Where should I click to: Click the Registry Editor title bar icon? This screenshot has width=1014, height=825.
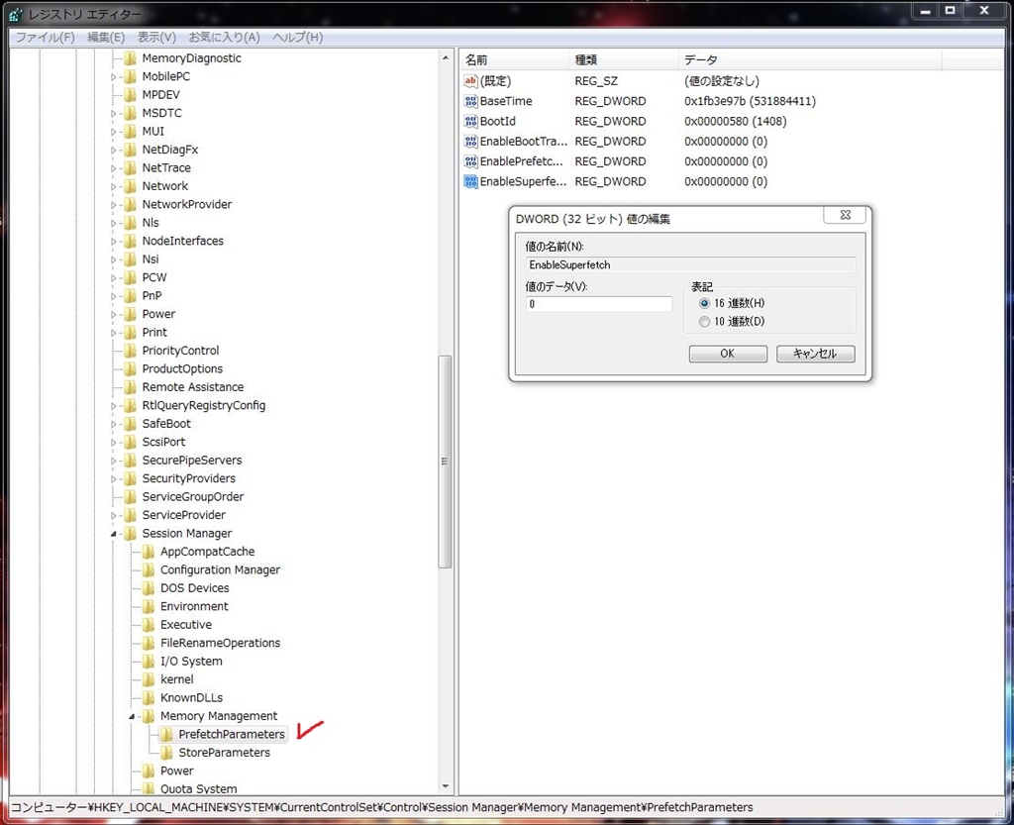tap(16, 14)
